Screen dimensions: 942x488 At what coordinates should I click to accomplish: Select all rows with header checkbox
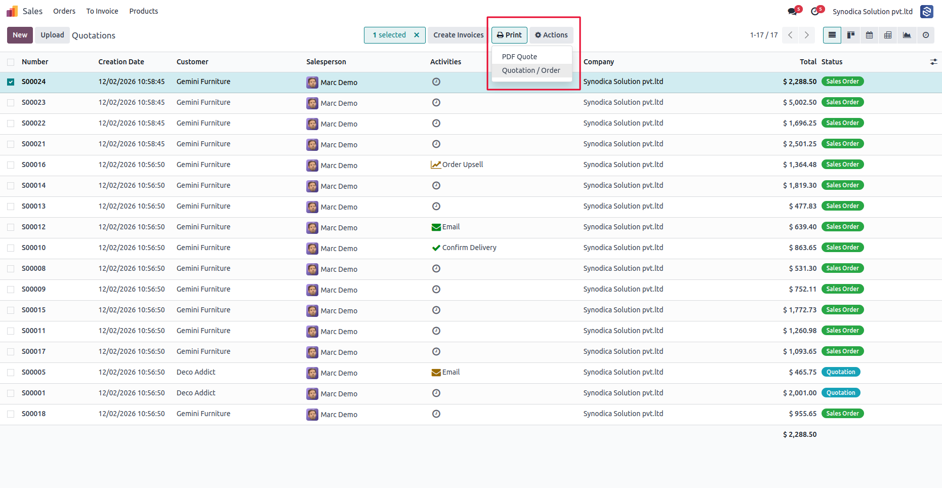pos(11,62)
